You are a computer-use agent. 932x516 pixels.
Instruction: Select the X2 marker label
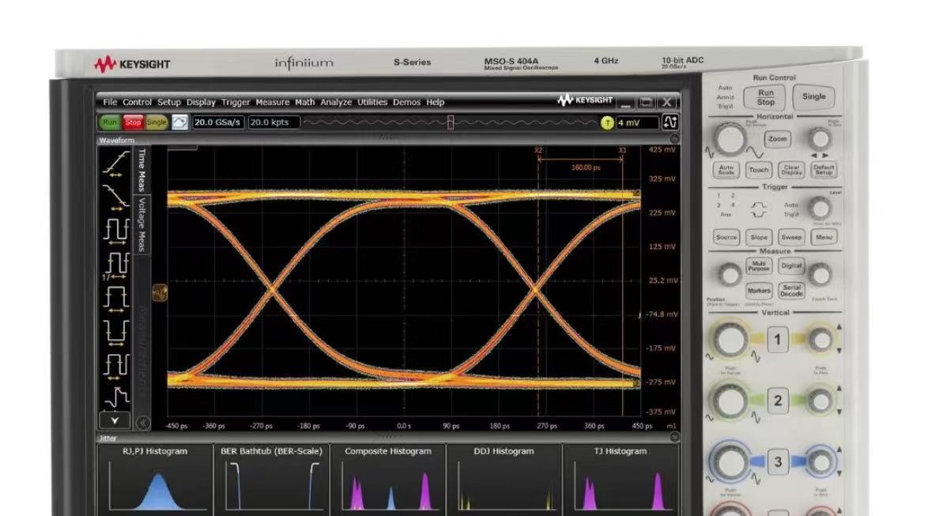pyautogui.click(x=538, y=150)
